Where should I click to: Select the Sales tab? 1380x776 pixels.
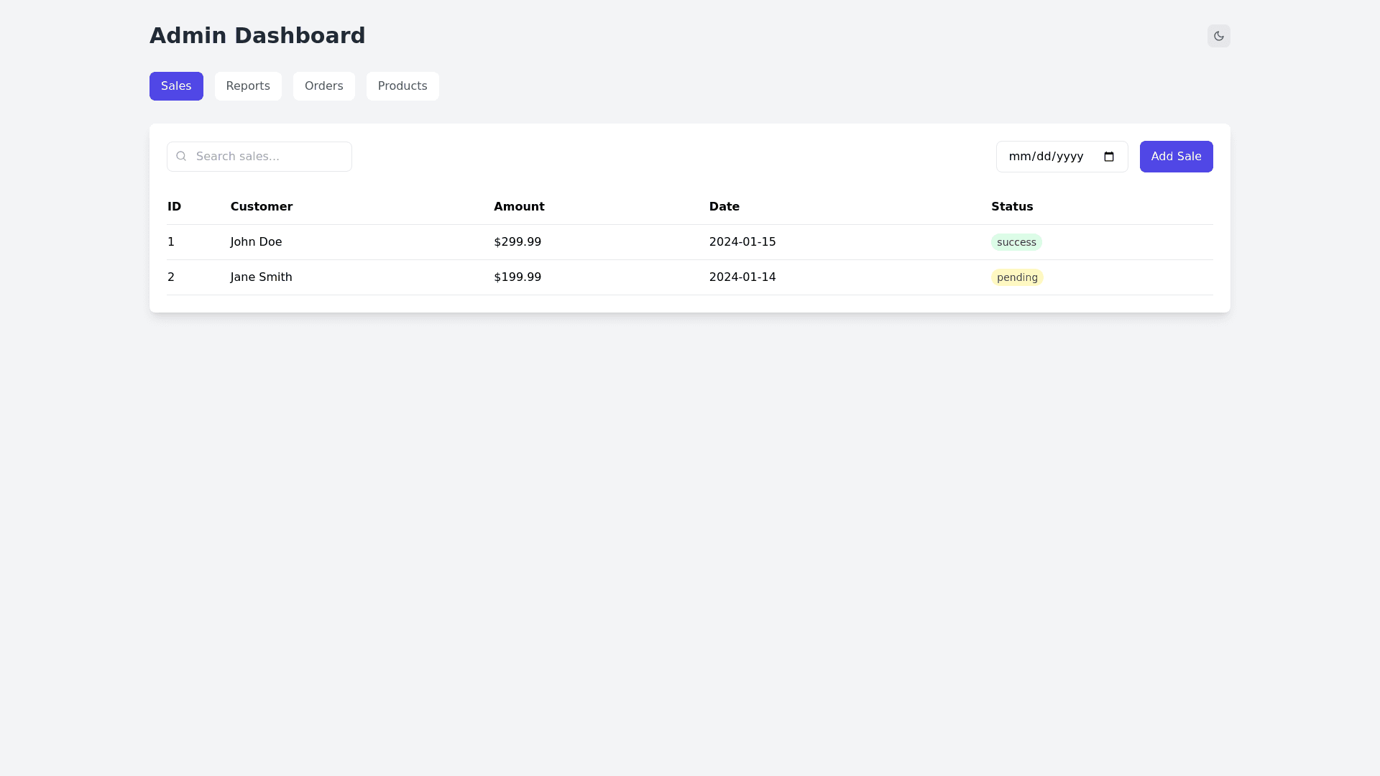point(176,86)
